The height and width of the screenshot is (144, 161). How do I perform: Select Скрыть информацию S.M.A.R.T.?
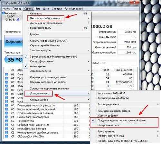click(x=57, y=41)
